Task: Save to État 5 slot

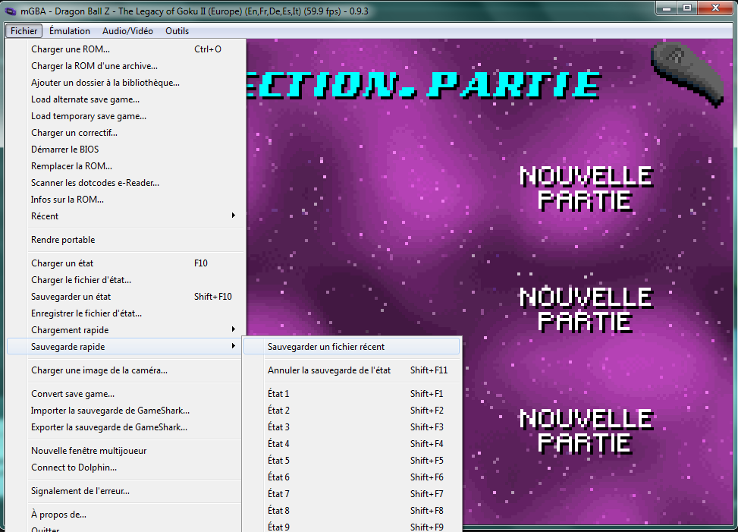Action: point(352,461)
